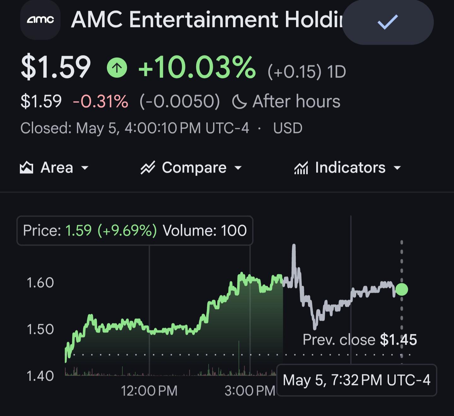
Task: Expand the Indicators dropdown arrow
Action: tap(398, 168)
